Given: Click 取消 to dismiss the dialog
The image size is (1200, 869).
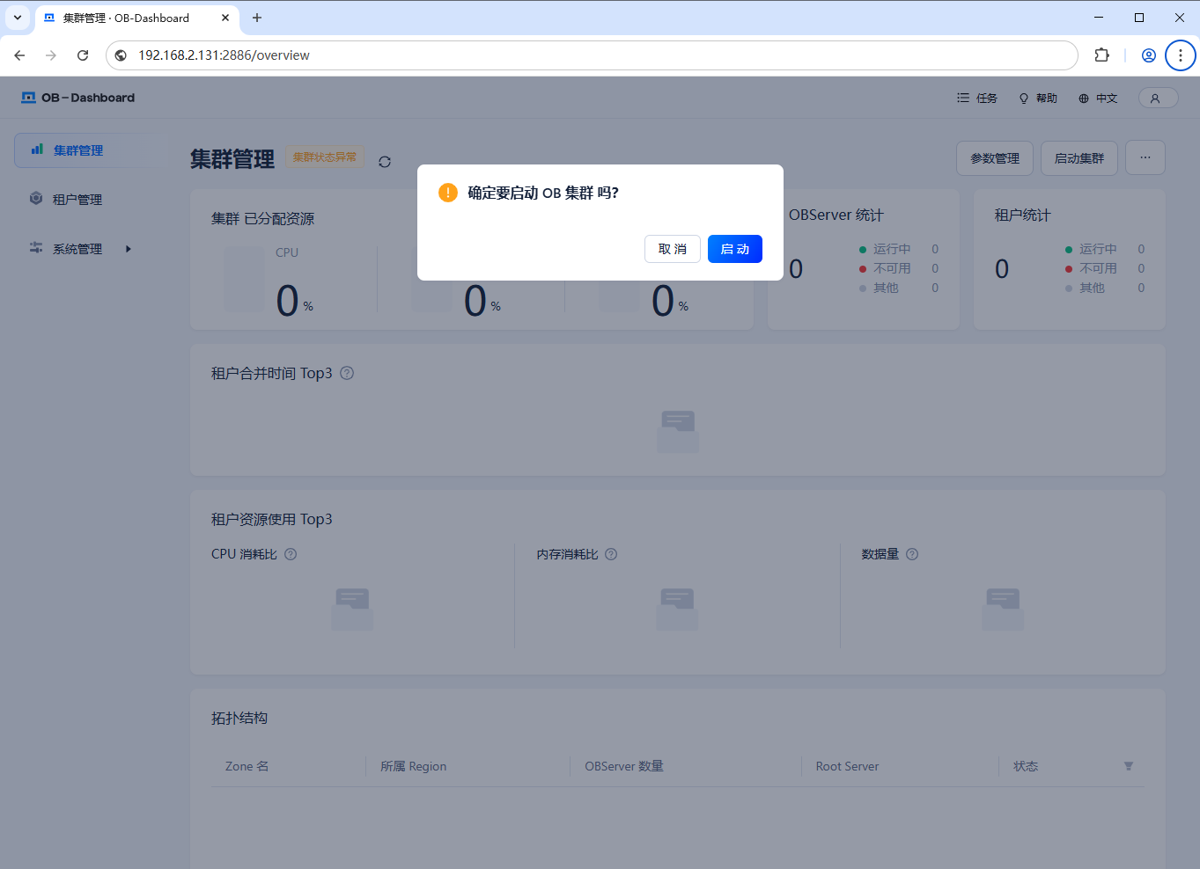Looking at the screenshot, I should point(672,249).
